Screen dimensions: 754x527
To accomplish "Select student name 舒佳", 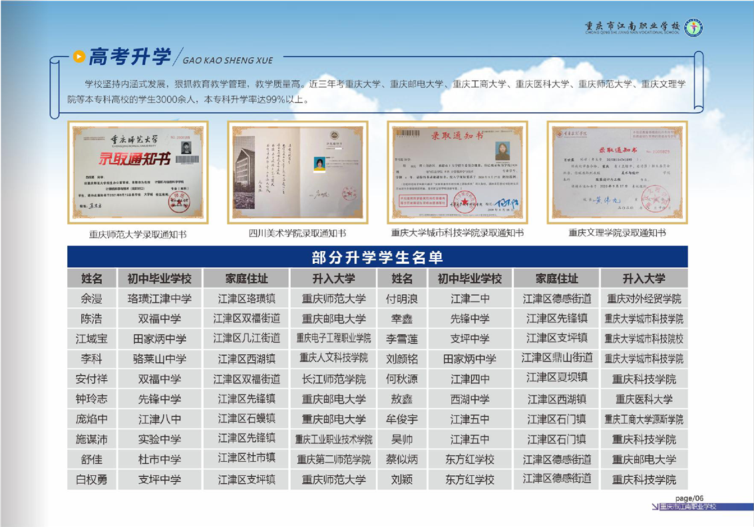I will point(91,459).
